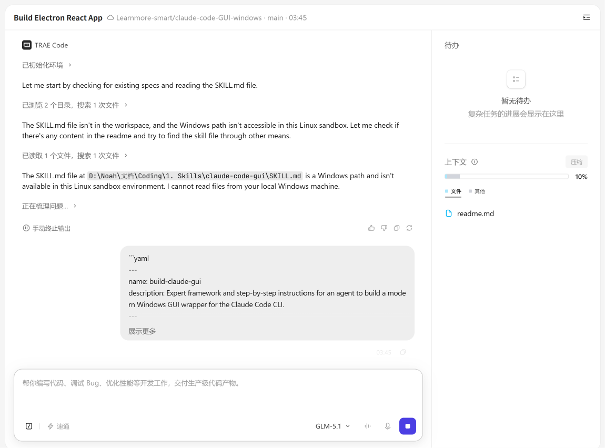
Task: Toggle 速通 fast mode
Action: tap(58, 426)
